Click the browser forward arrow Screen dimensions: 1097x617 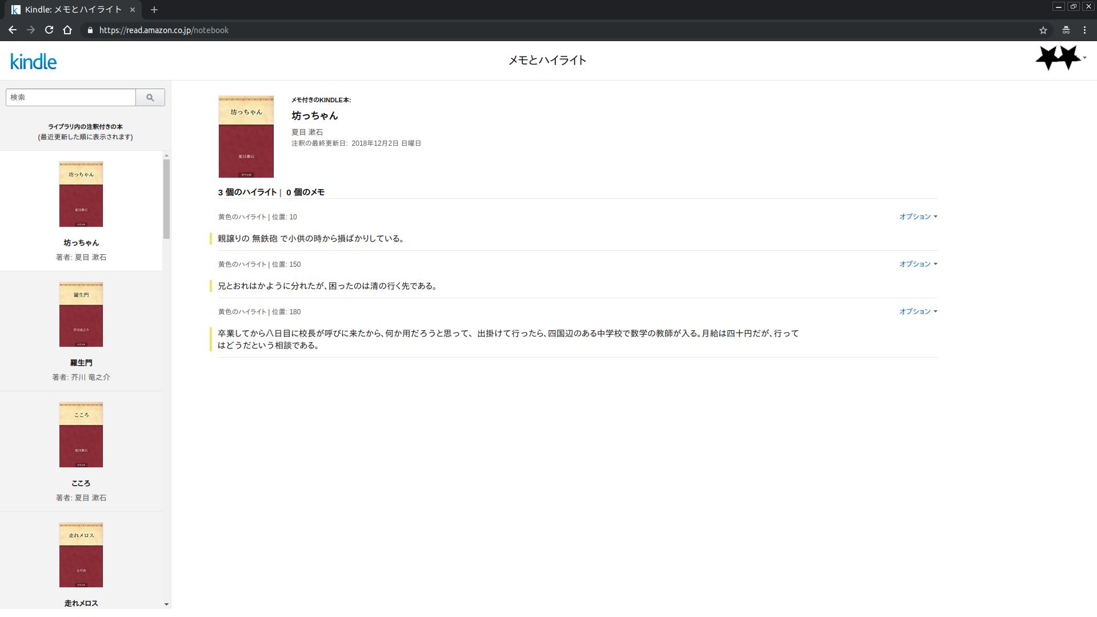click(x=31, y=30)
